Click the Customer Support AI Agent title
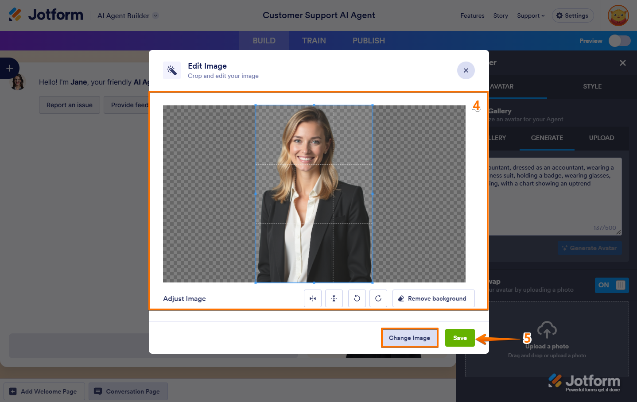 click(319, 15)
